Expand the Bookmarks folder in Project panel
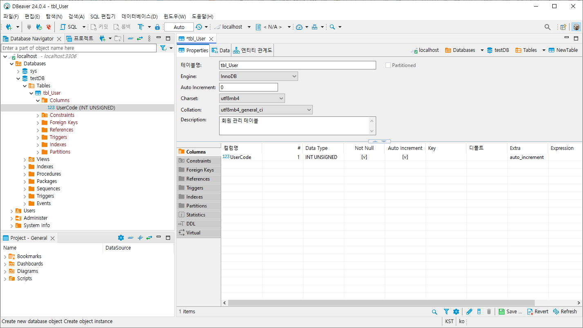This screenshot has height=328, width=583. click(5, 257)
